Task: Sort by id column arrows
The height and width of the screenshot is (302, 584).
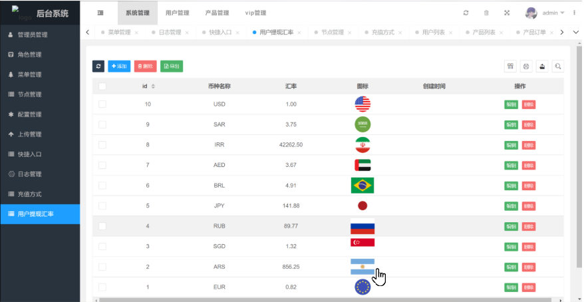Action: (x=153, y=86)
